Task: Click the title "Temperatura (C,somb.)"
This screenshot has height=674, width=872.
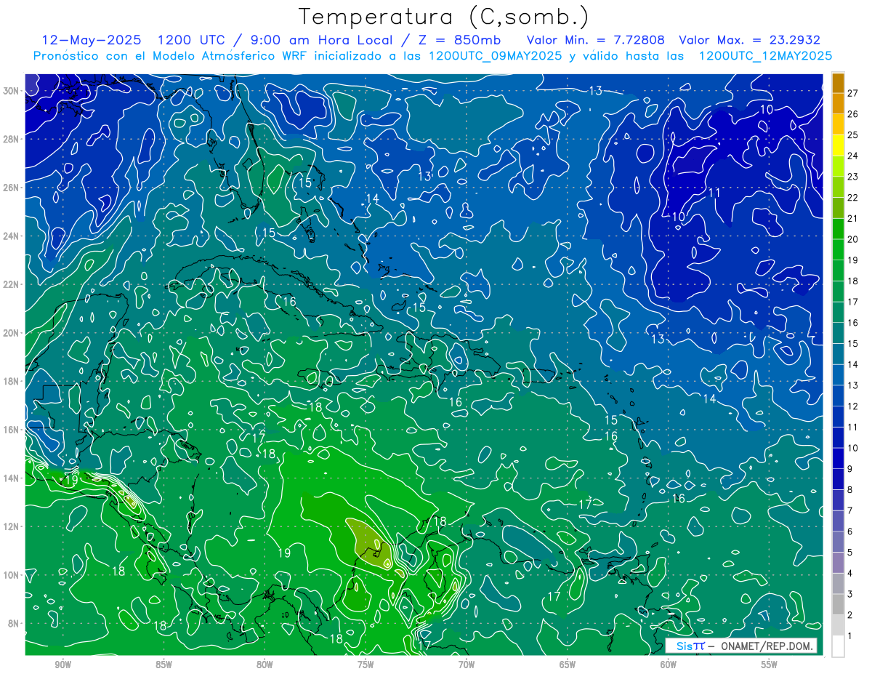Action: [444, 17]
